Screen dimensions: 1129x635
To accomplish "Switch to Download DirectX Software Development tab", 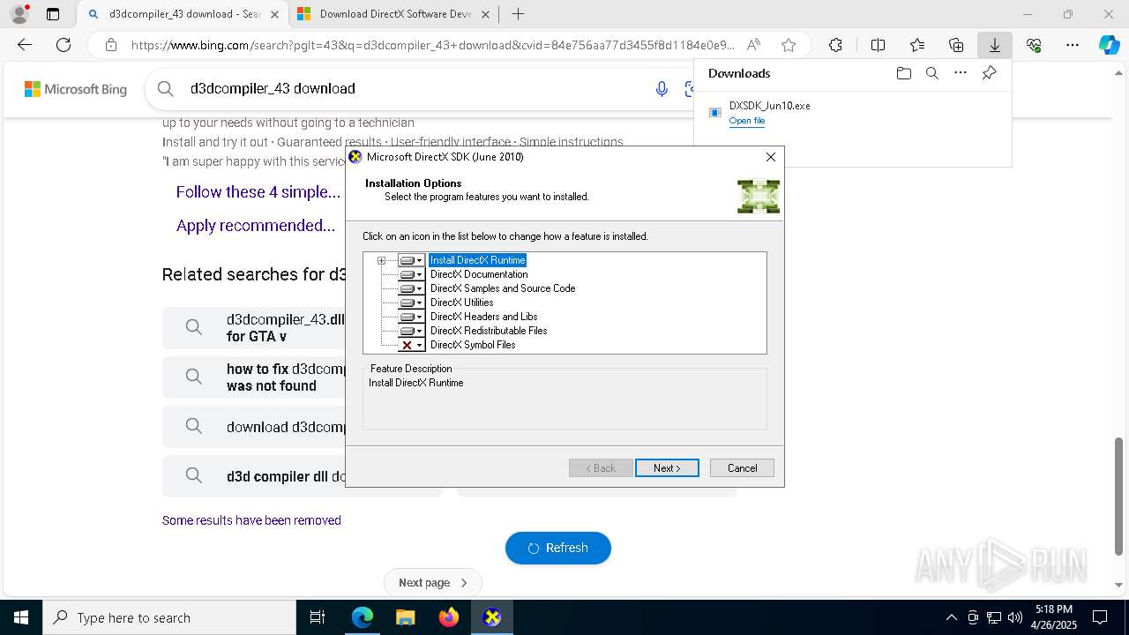I will [x=394, y=14].
